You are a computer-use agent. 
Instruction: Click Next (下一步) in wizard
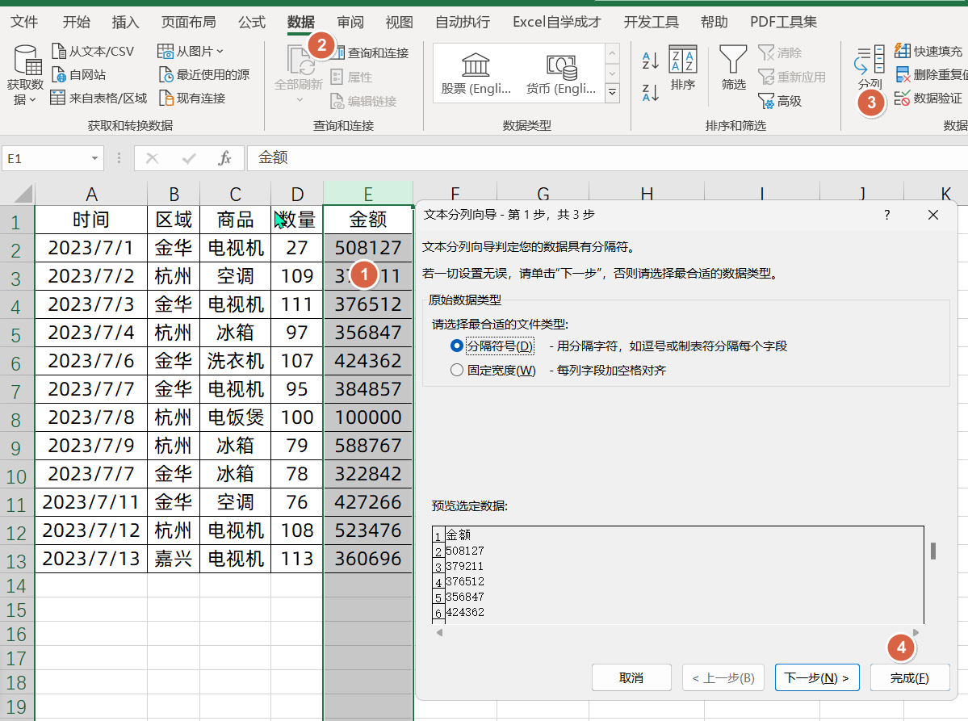pyautogui.click(x=817, y=677)
